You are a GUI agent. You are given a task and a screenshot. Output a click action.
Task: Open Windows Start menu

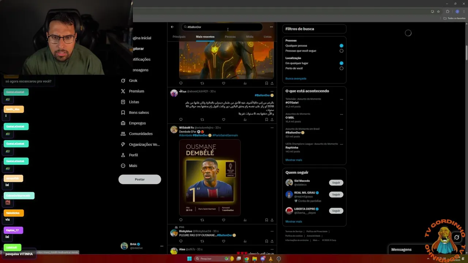point(189,259)
